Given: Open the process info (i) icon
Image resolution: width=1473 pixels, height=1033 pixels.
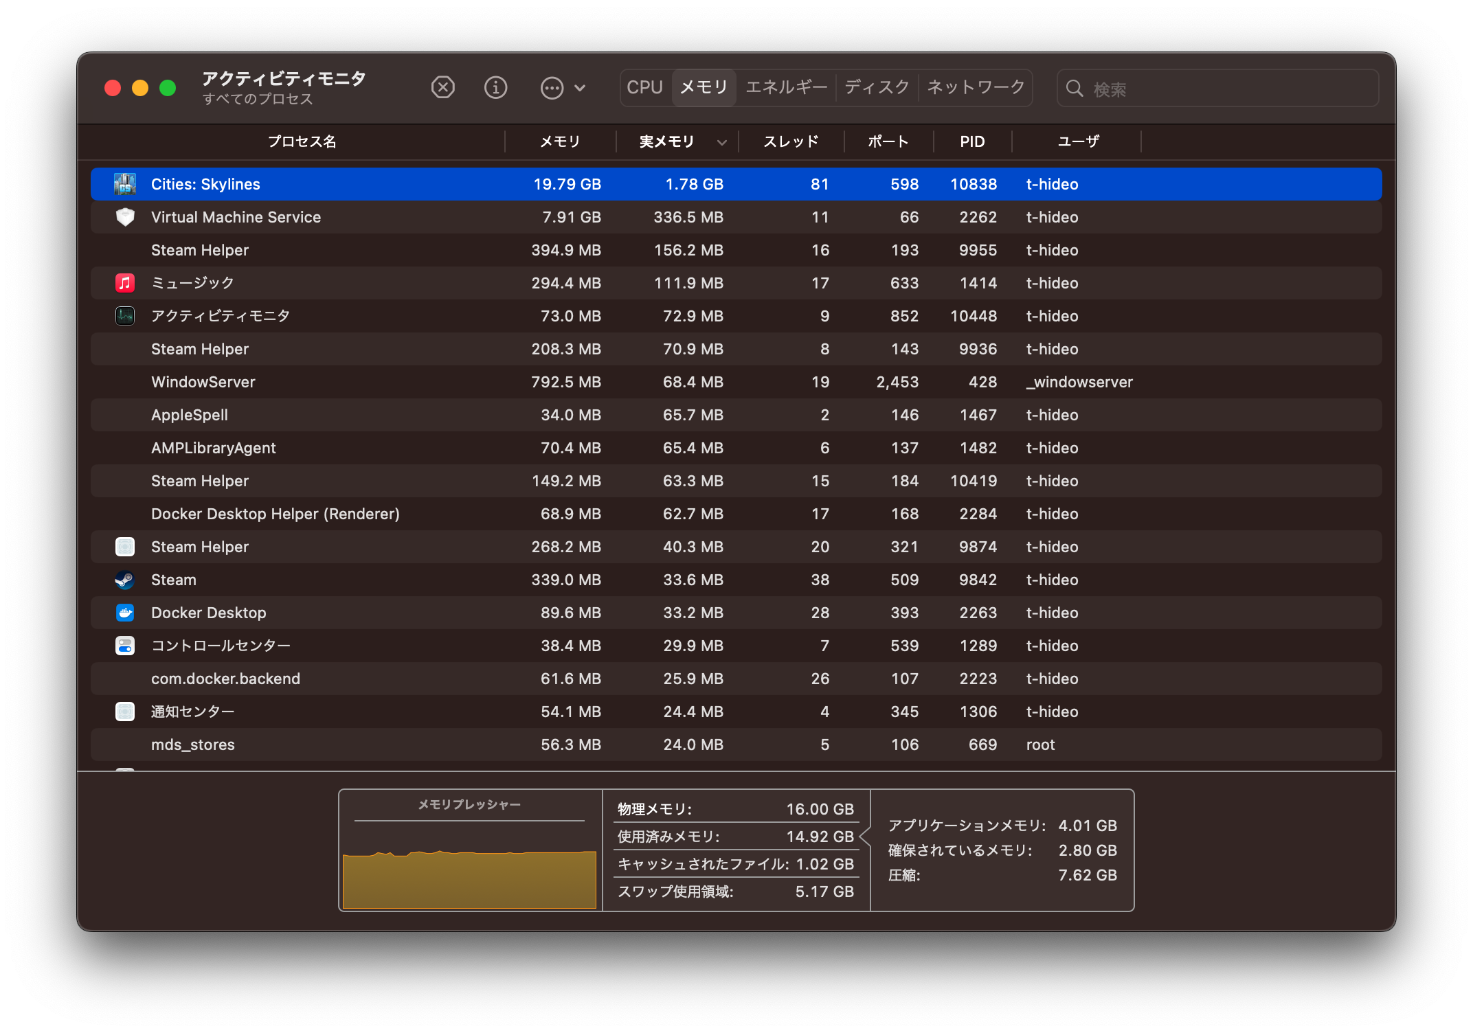Looking at the screenshot, I should [495, 87].
